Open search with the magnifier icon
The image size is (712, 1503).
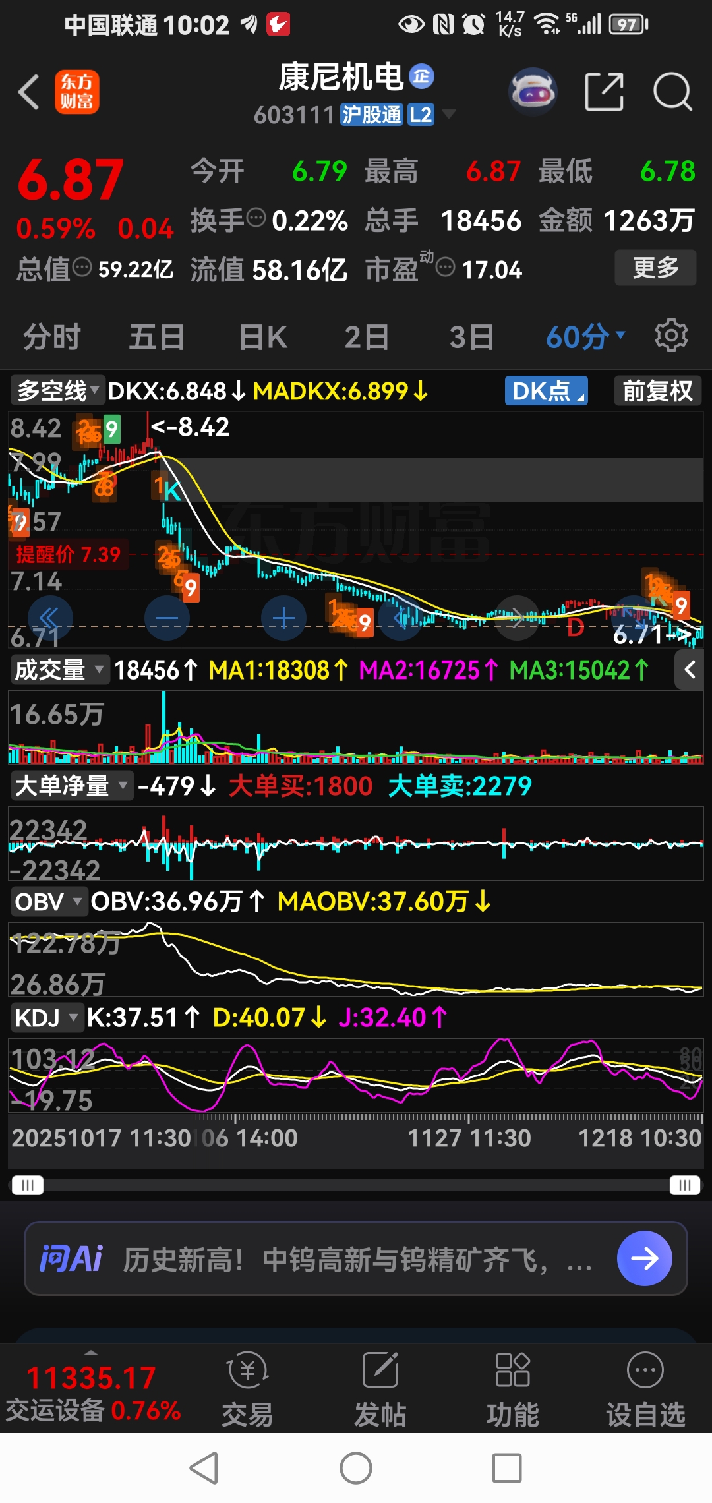672,92
